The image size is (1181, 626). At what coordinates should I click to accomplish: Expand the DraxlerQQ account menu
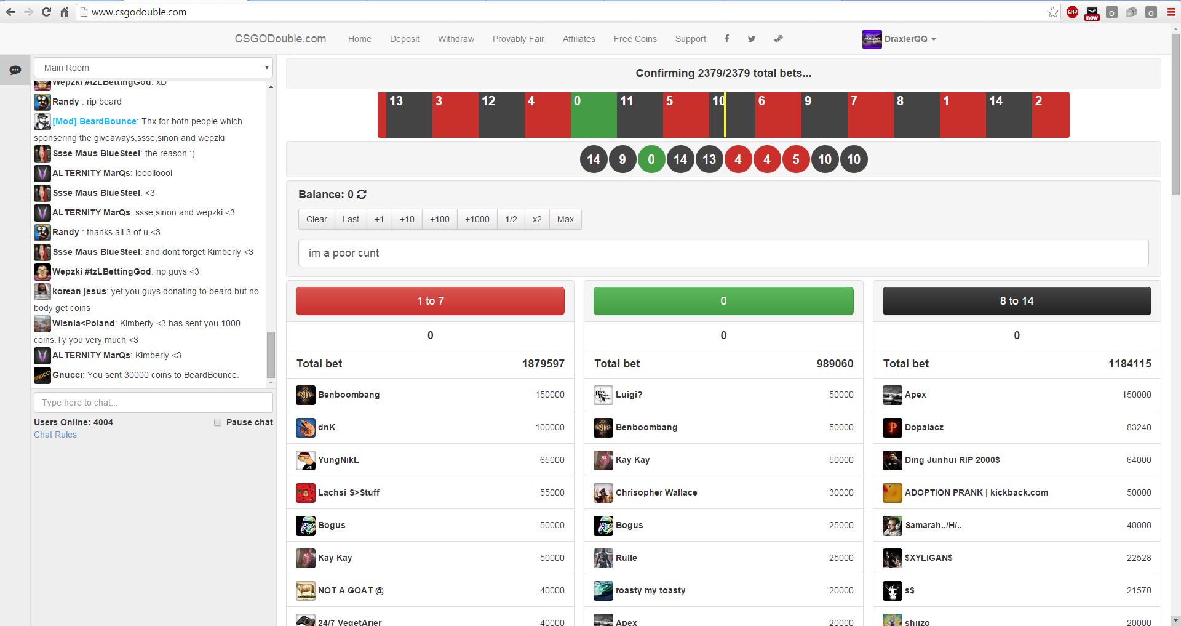tap(910, 39)
